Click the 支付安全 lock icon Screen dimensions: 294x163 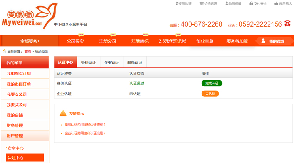251,3
